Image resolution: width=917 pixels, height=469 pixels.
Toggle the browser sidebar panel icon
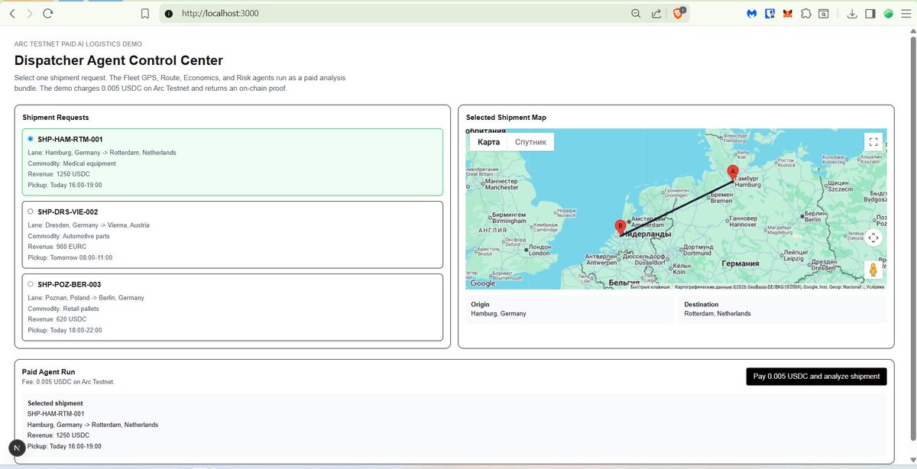tap(870, 13)
